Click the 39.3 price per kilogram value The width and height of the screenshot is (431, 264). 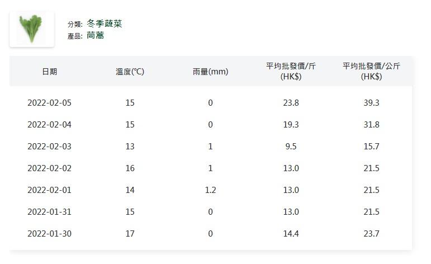tap(371, 103)
